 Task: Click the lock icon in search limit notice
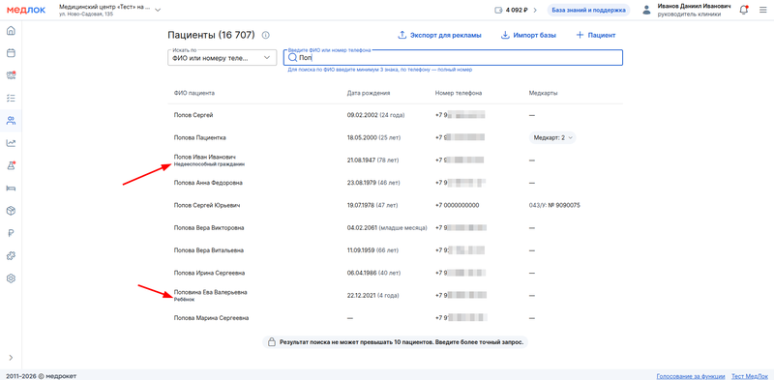(x=271, y=341)
